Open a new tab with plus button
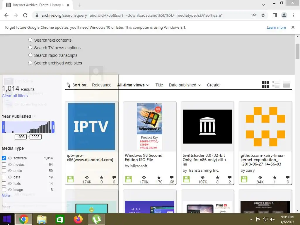Image resolution: width=300 pixels, height=225 pixels. [79, 5]
